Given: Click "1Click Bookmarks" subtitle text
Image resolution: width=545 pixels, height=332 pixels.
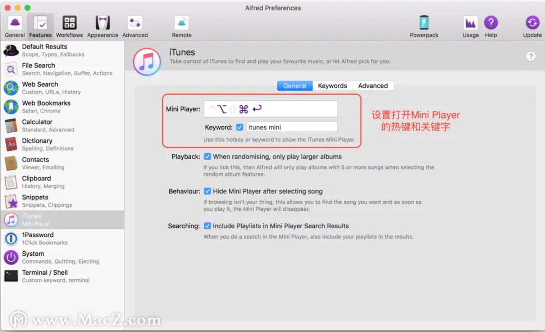Looking at the screenshot, I should (45, 243).
